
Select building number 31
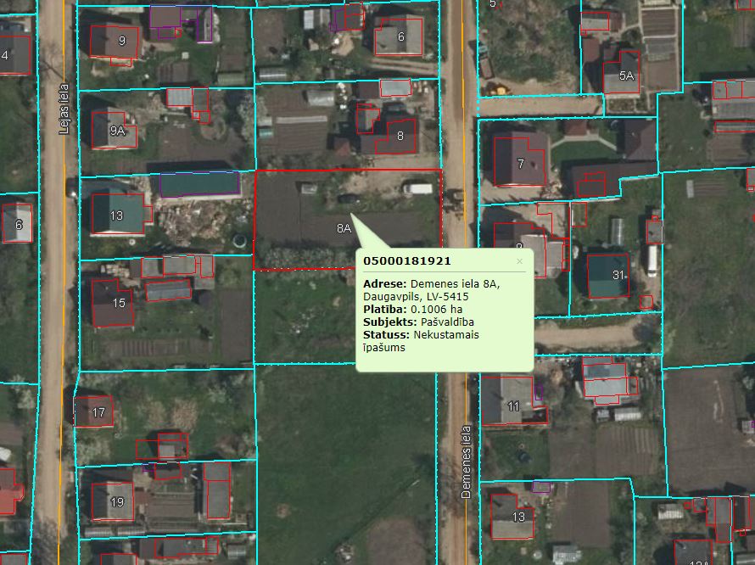[608, 276]
